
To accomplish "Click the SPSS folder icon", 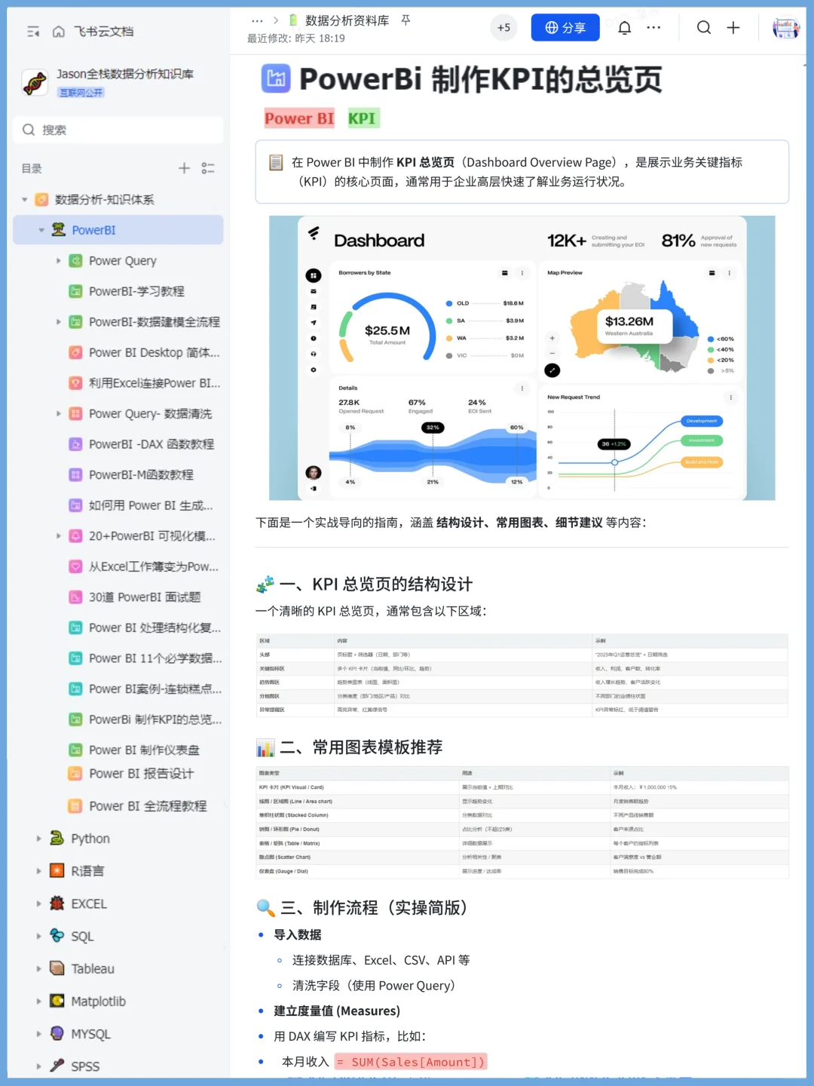I will 57,1066.
